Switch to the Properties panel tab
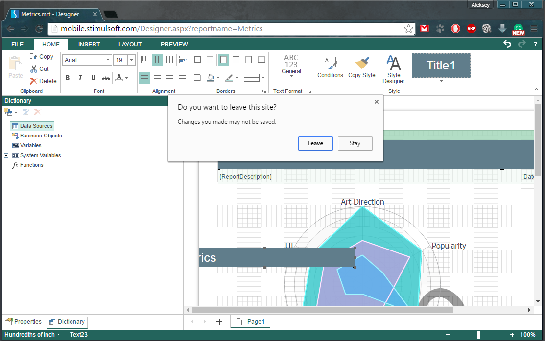 pos(24,322)
